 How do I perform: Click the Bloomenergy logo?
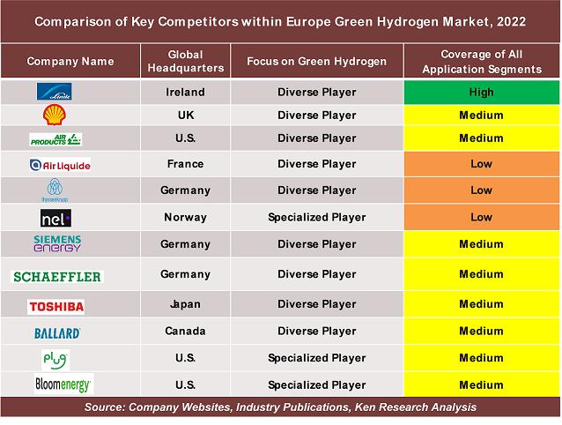click(x=63, y=384)
